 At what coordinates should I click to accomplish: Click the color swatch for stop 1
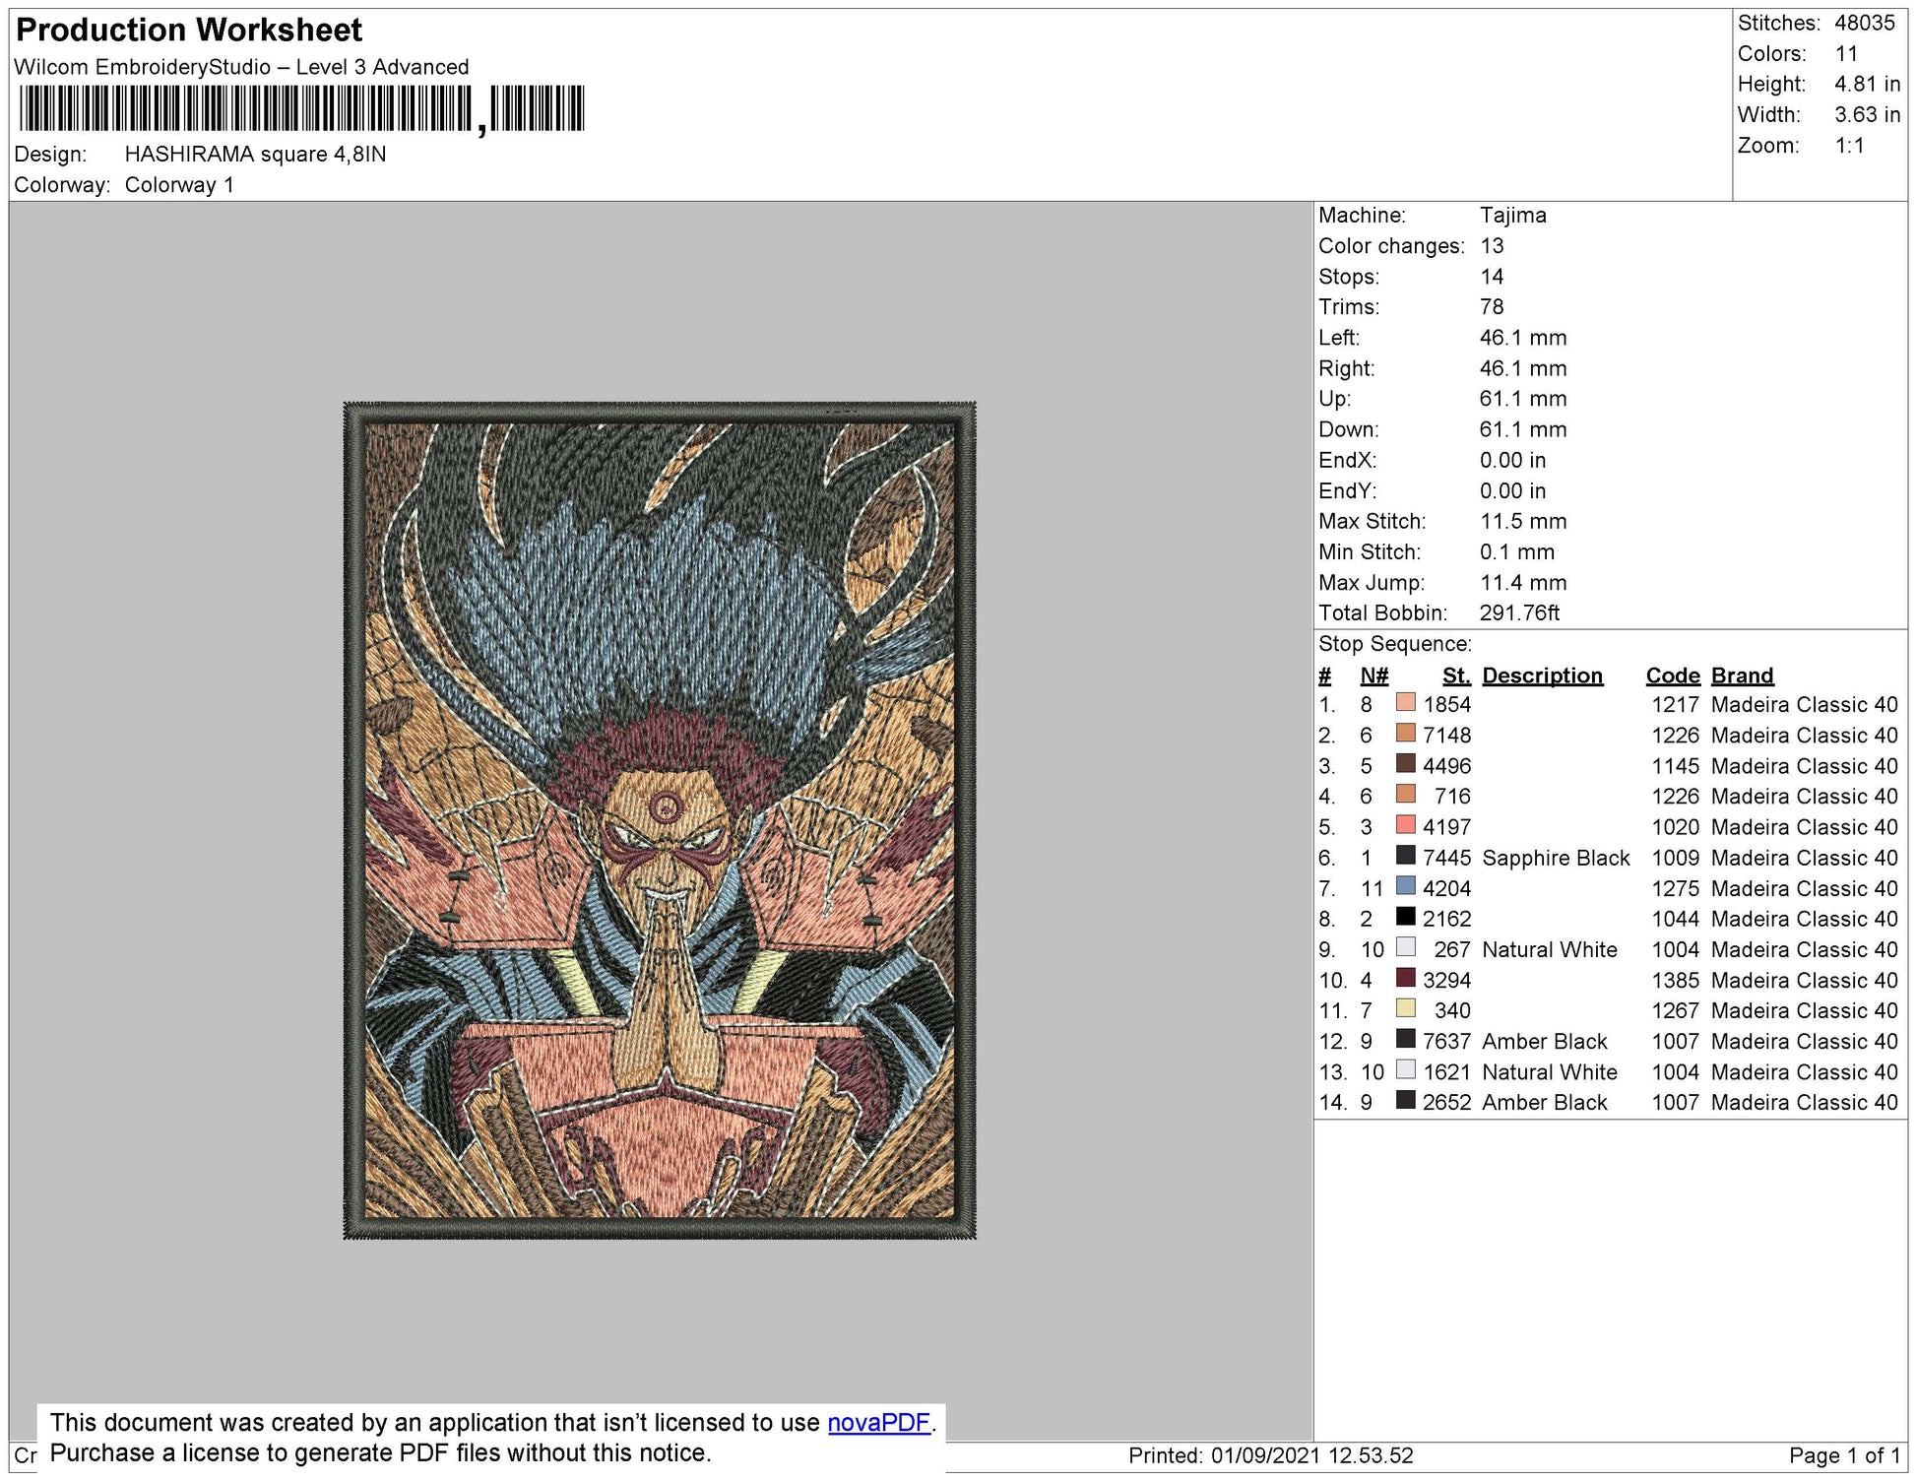pos(1405,704)
